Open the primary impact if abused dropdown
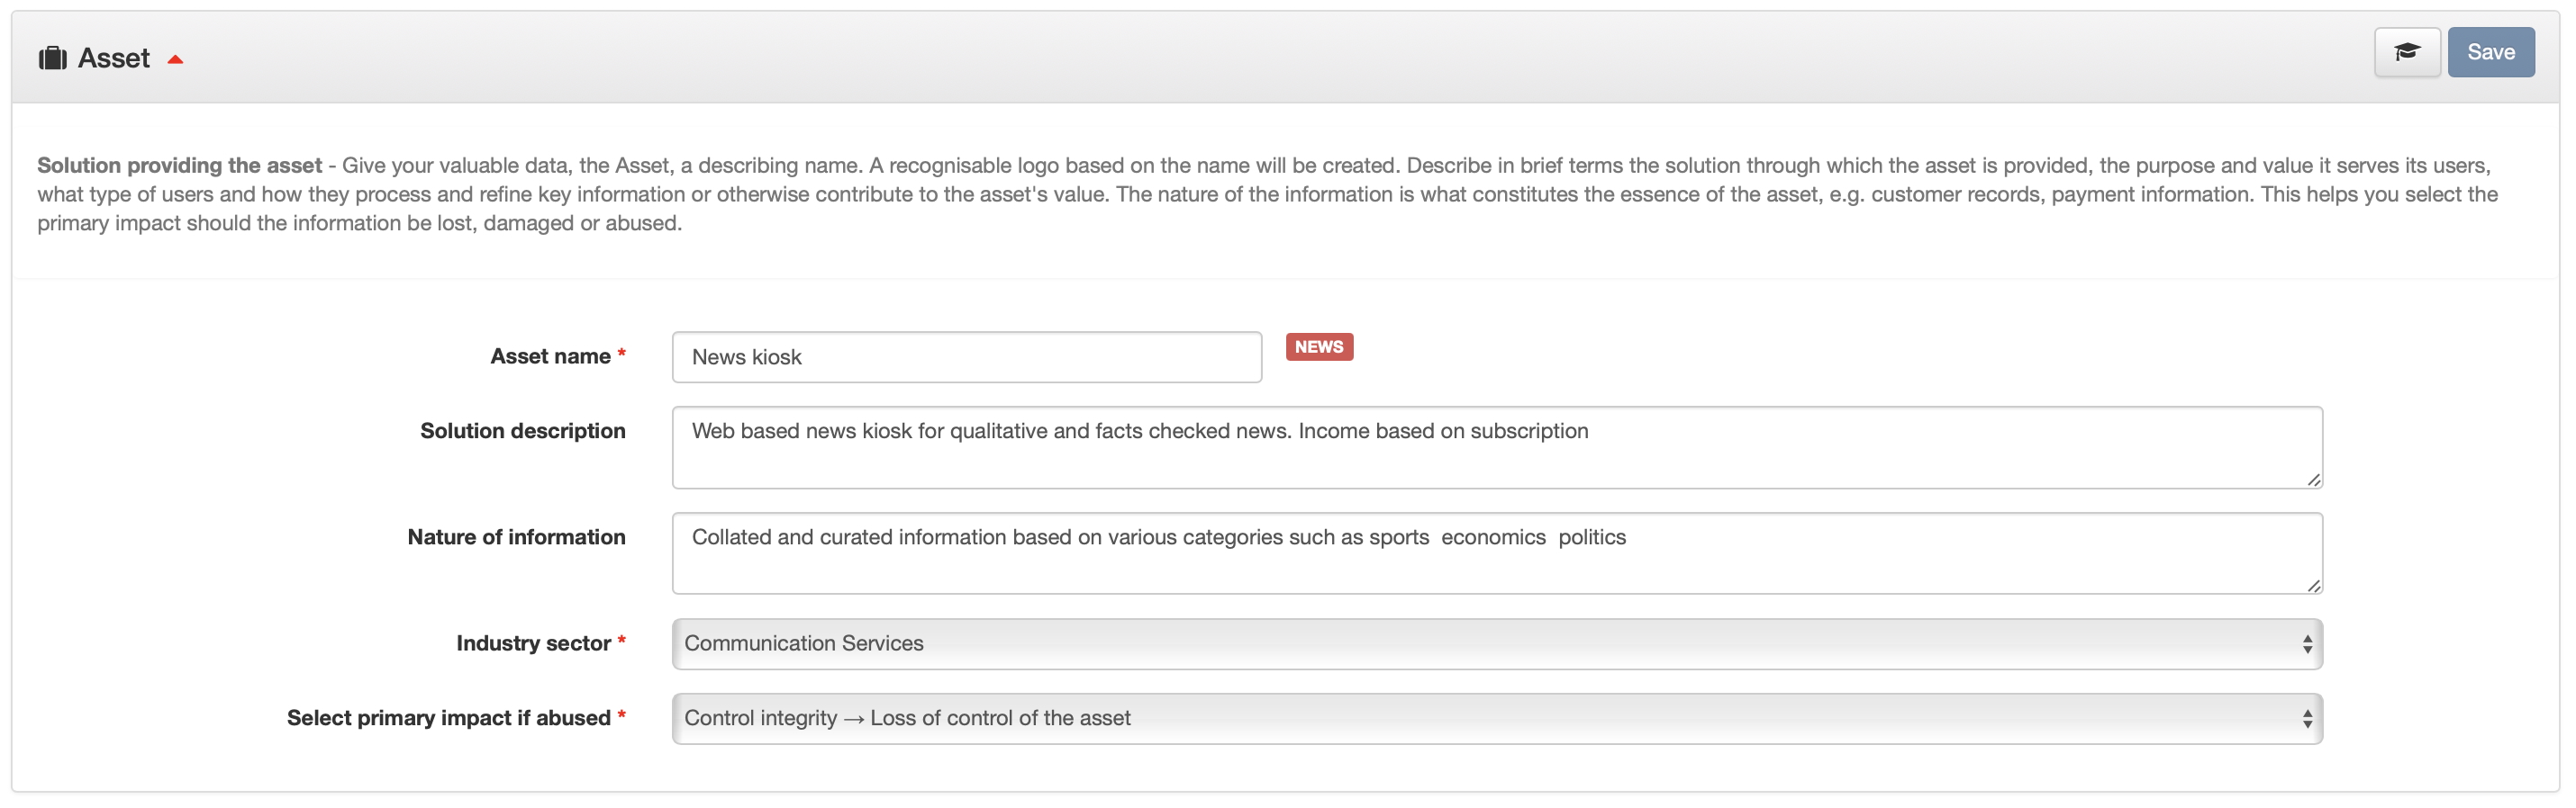Screen dimensions: 2576x808 (1496, 718)
